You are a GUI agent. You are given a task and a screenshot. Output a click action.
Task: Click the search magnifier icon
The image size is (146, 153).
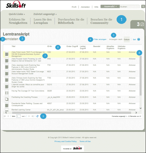(143, 6)
